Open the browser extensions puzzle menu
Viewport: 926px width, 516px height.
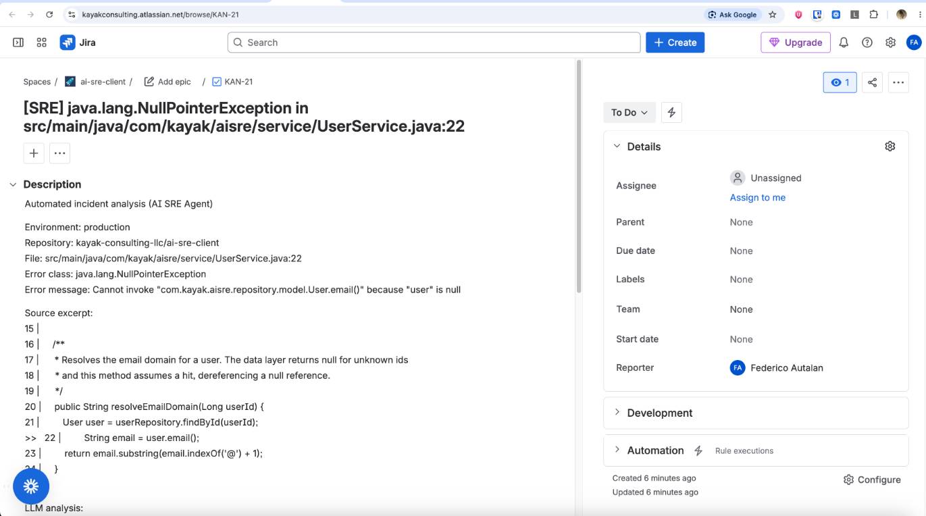[874, 14]
